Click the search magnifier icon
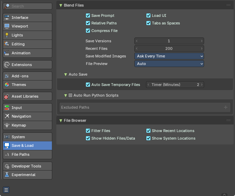 point(7,6)
